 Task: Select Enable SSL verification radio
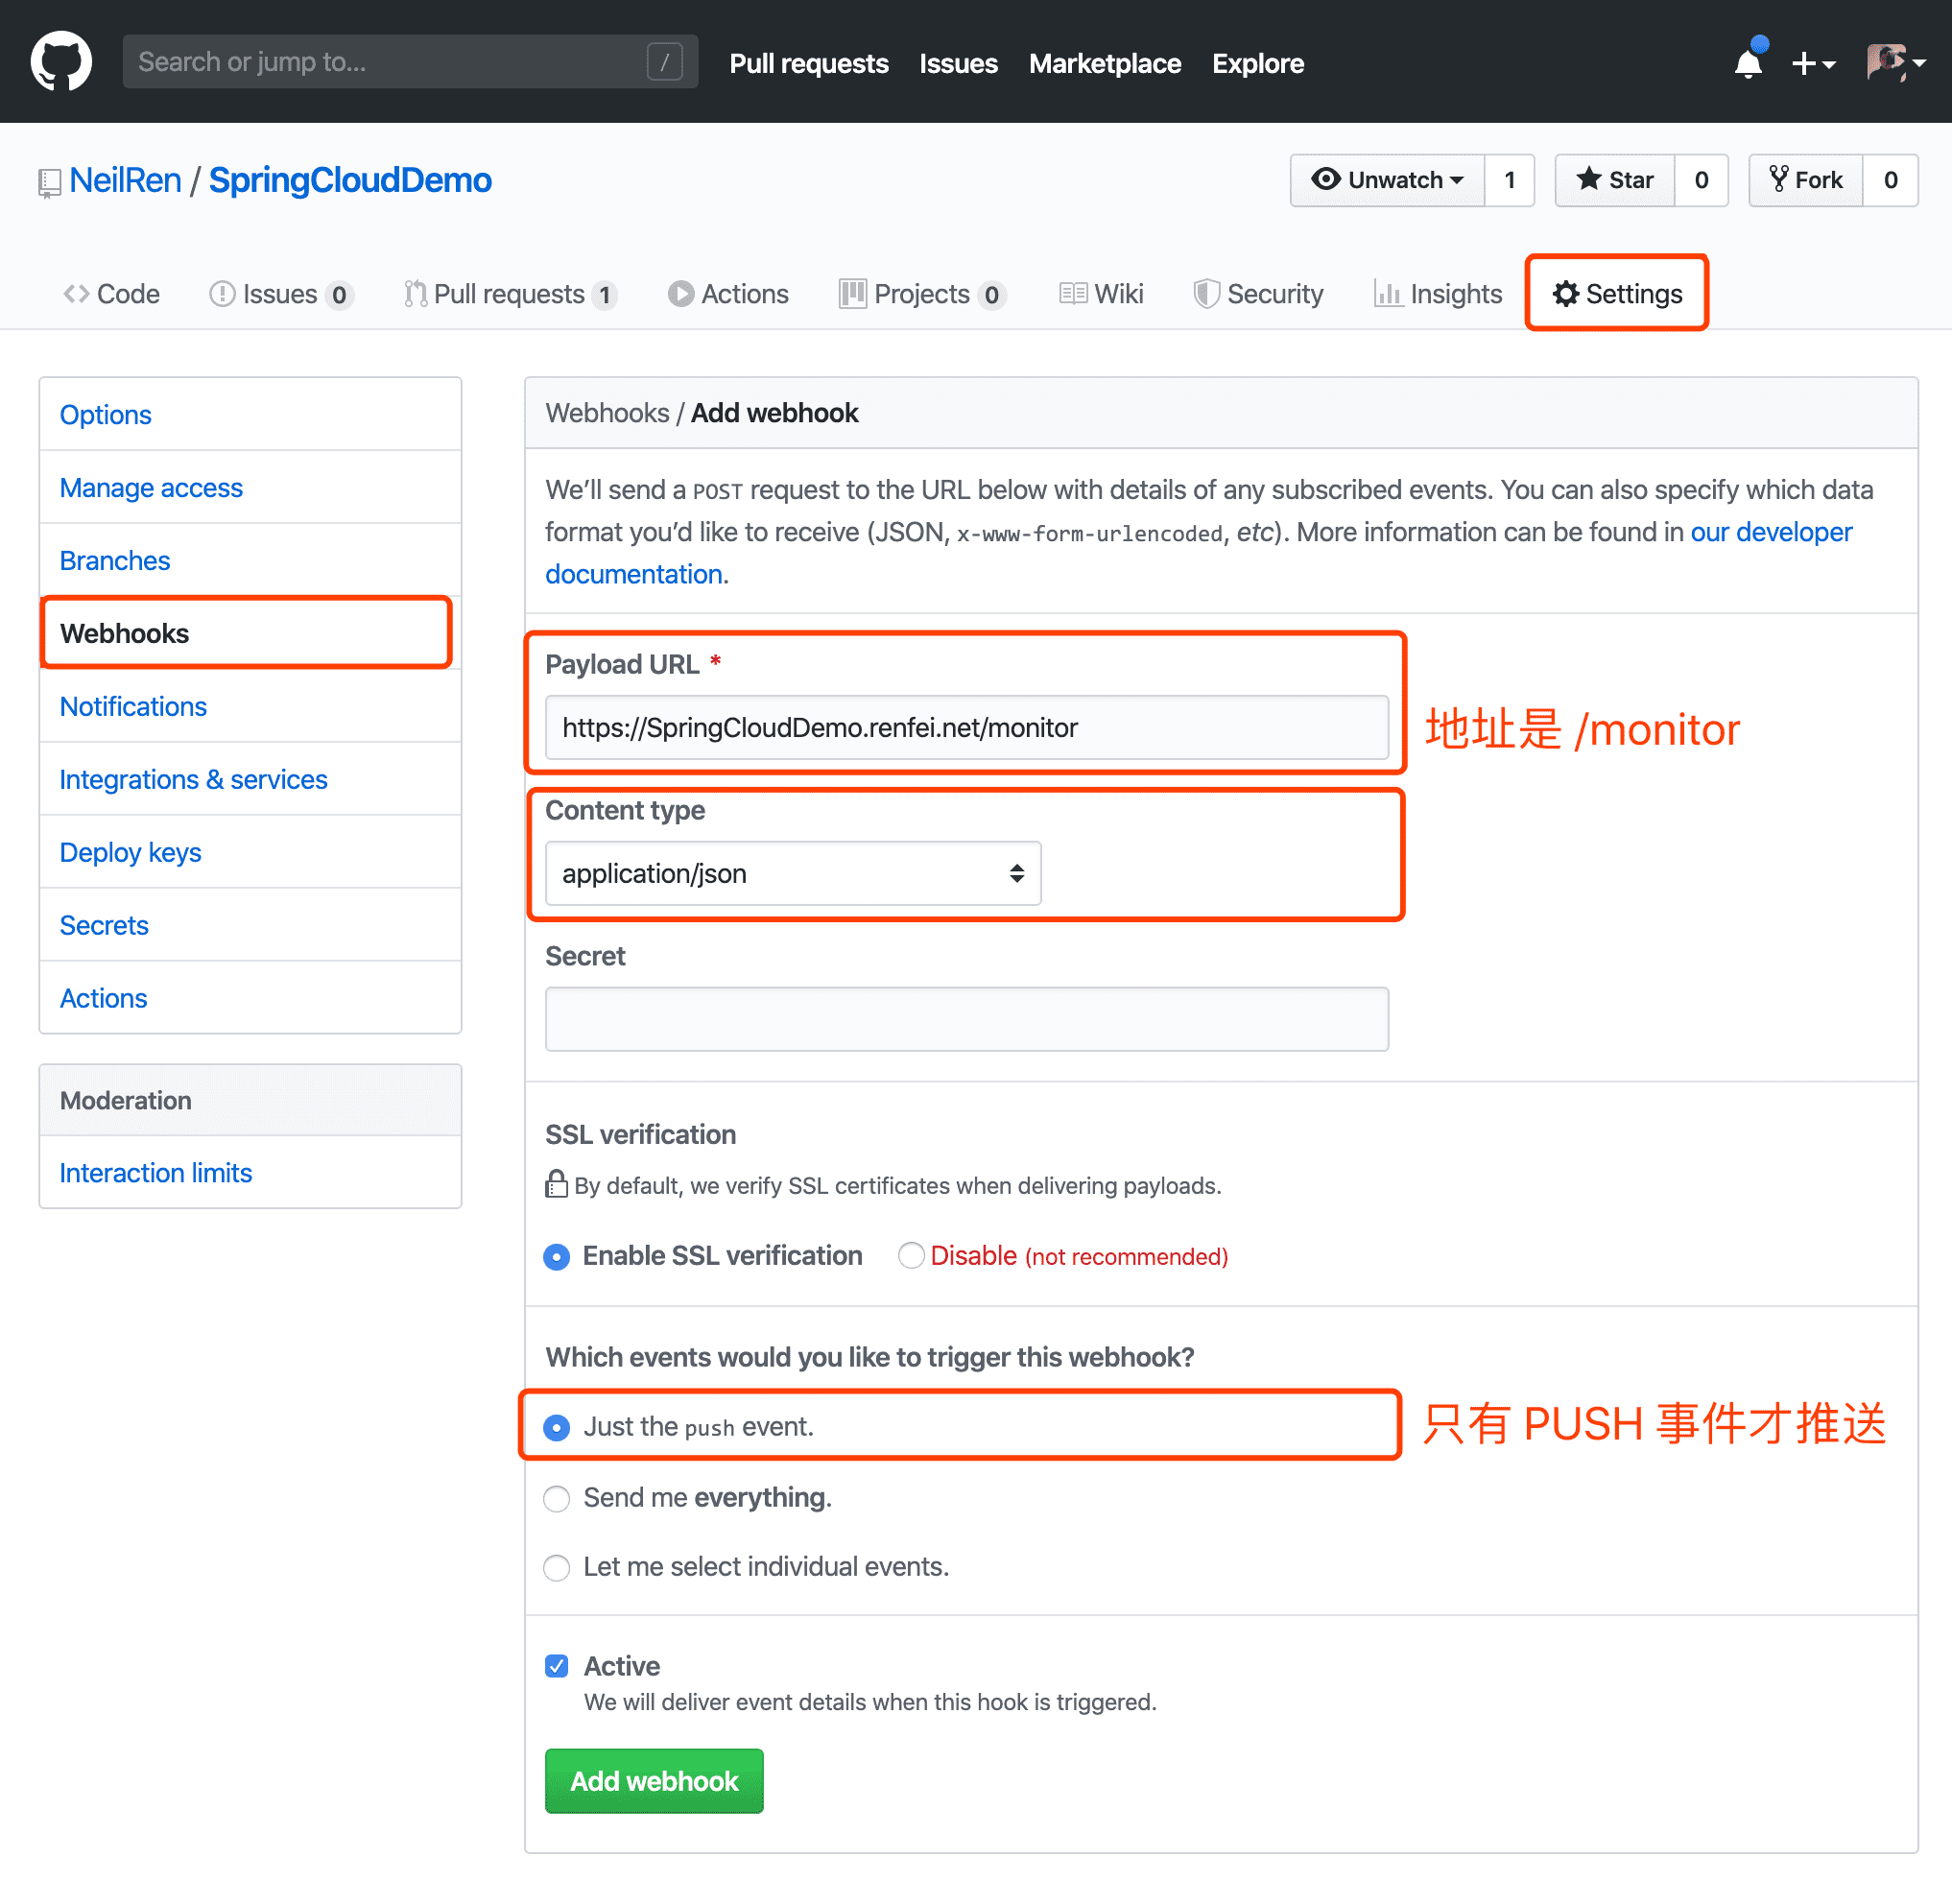557,1256
